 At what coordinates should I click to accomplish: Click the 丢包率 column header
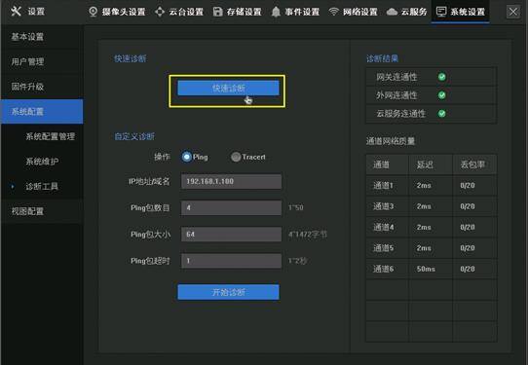coord(474,164)
